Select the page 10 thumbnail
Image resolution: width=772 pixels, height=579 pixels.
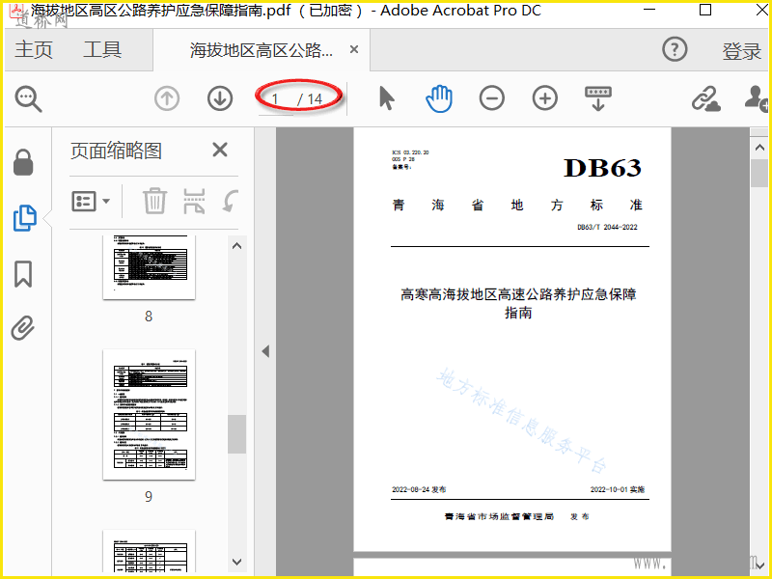(149, 551)
